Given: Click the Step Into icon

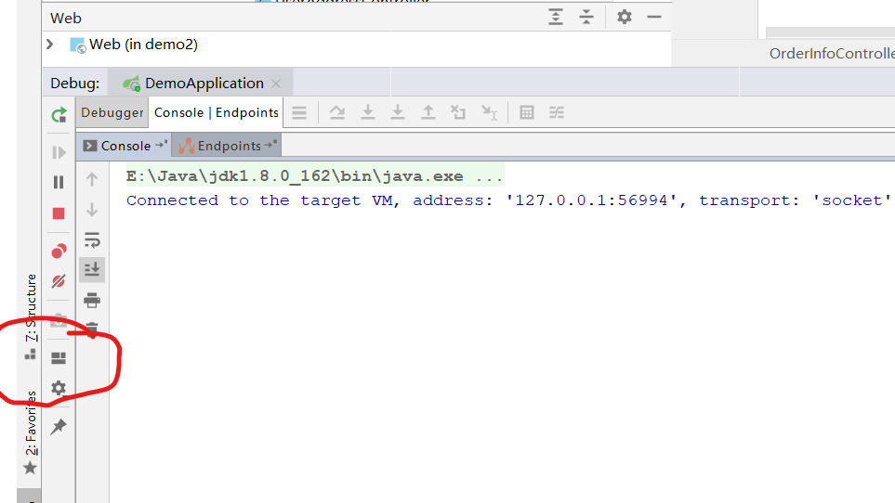Looking at the screenshot, I should click(x=368, y=113).
